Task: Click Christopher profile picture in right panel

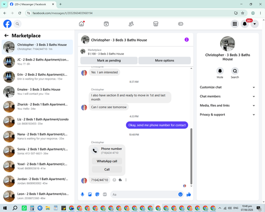Action: coord(227,44)
